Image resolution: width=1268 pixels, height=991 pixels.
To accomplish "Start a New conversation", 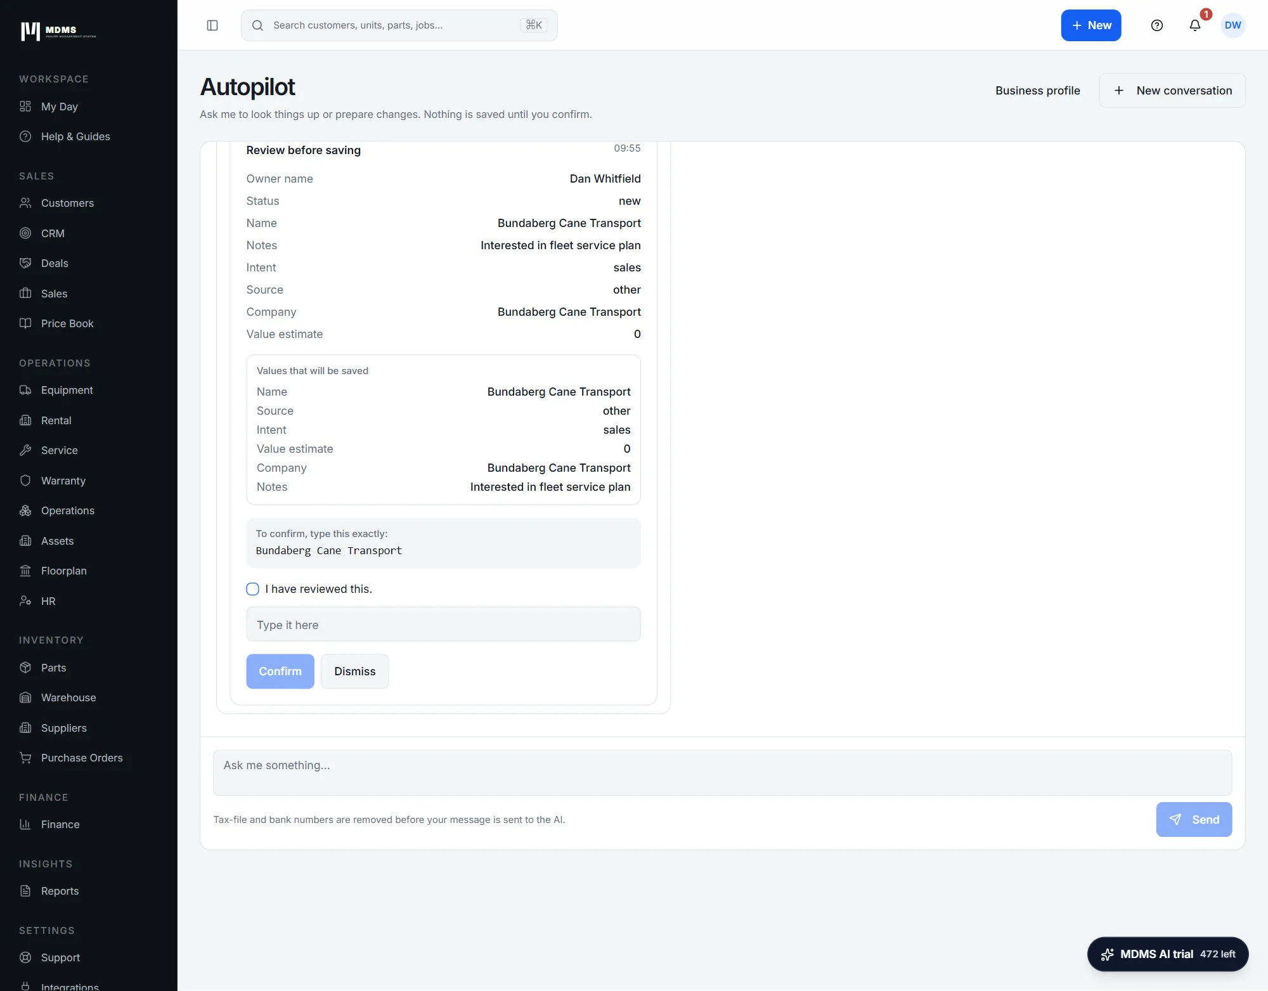I will point(1172,91).
